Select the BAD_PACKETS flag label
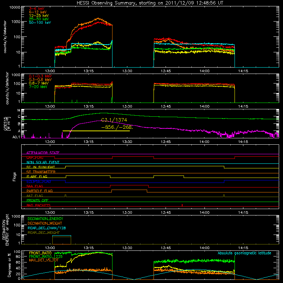 39,205
